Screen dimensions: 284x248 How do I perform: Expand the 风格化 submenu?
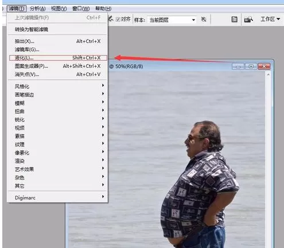pyautogui.click(x=57, y=86)
